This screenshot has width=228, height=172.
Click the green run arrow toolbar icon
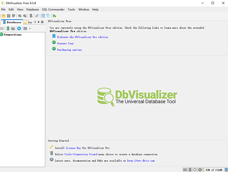coord(54,16)
